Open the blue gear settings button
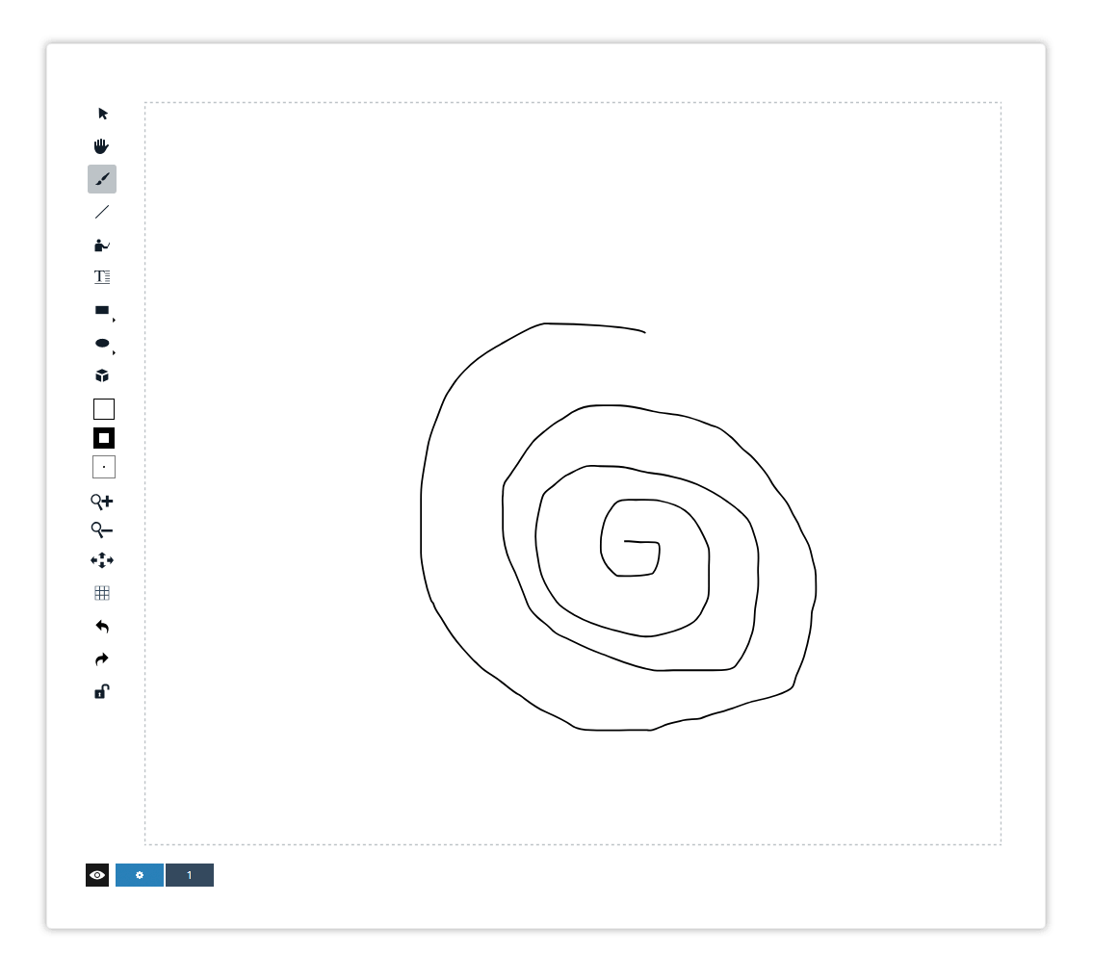 (140, 875)
